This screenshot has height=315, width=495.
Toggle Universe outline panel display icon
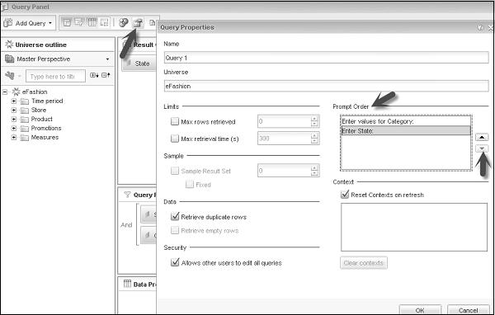(67, 22)
